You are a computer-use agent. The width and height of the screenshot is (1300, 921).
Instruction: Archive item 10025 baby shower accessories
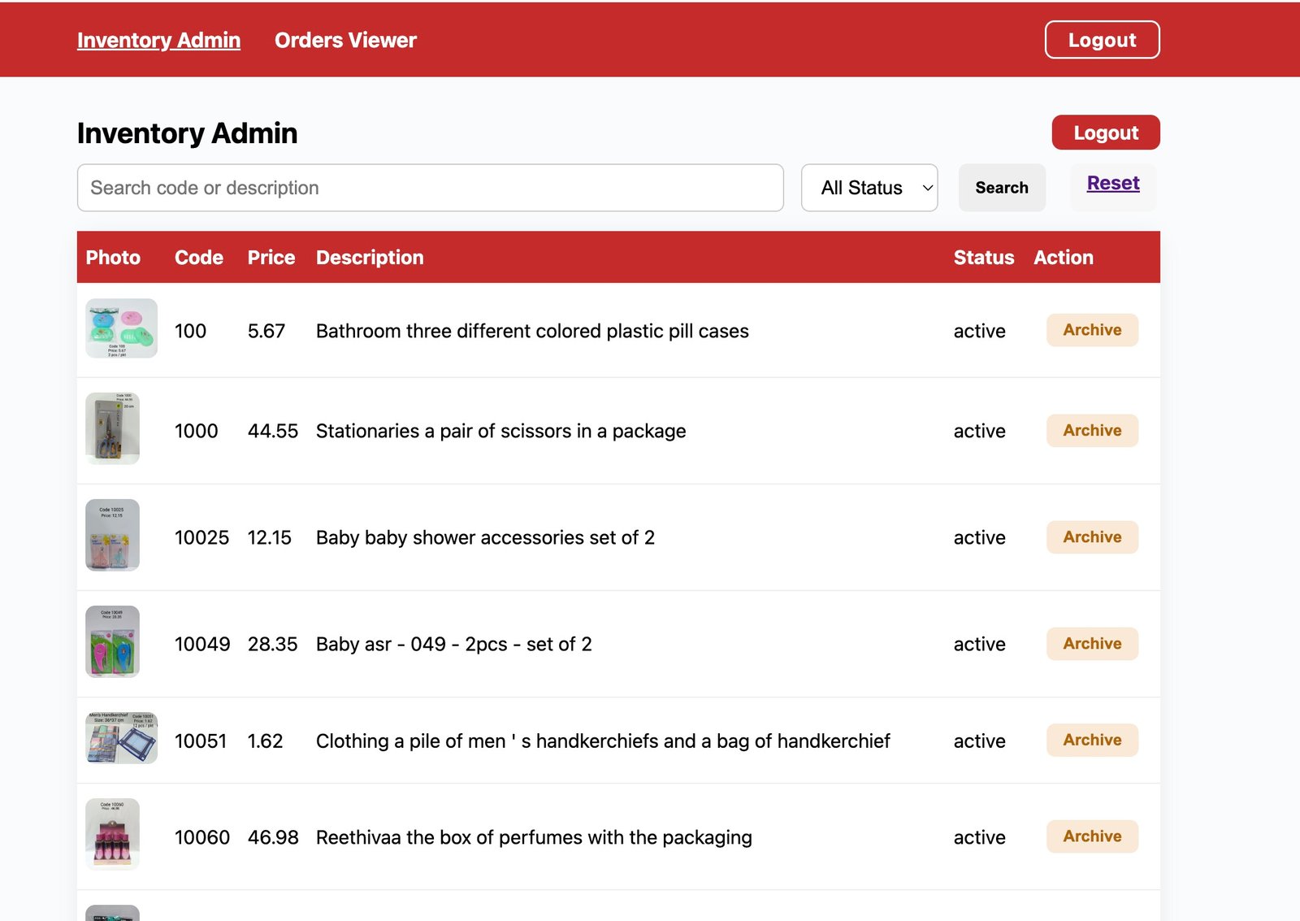pos(1091,537)
